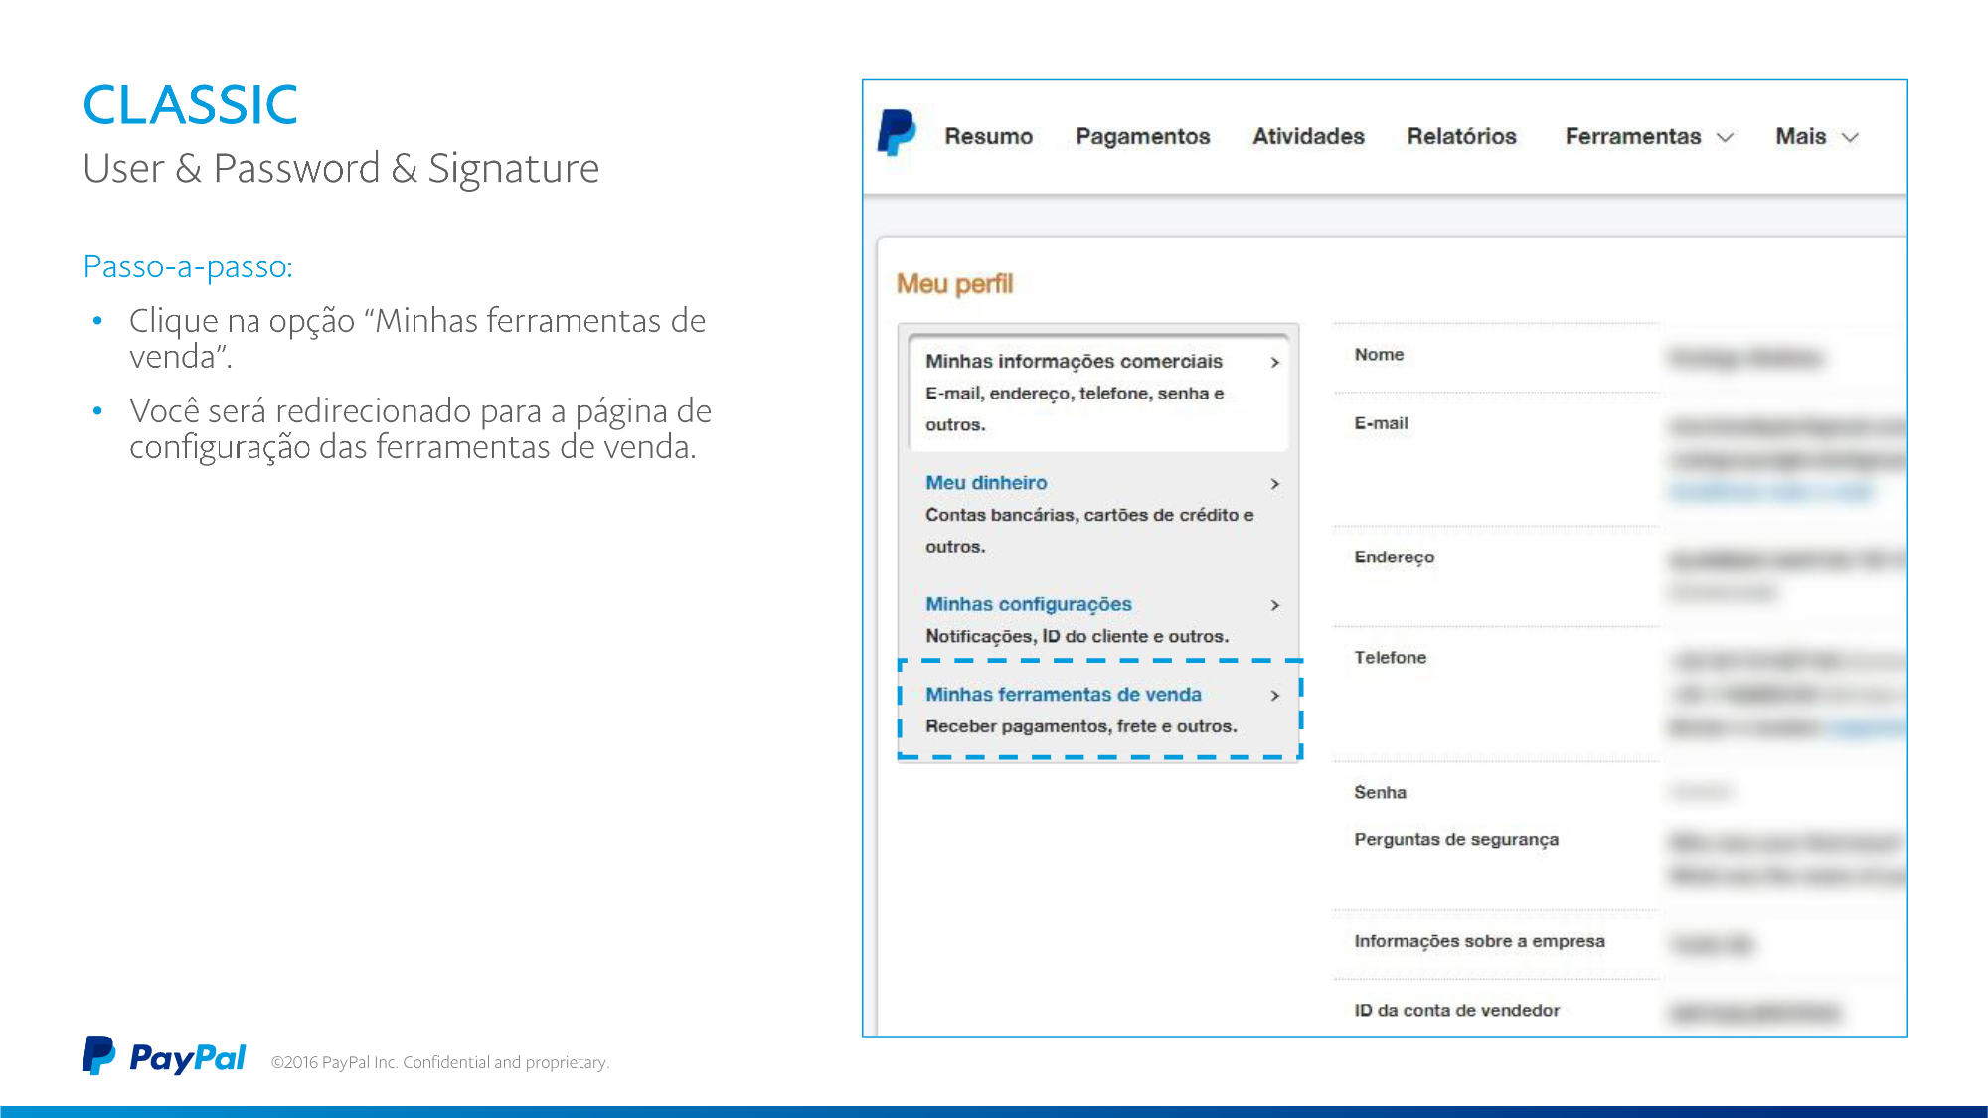This screenshot has height=1118, width=1988.
Task: Click arrow beside Minhas ferramentas de venda
Action: pos(1274,696)
